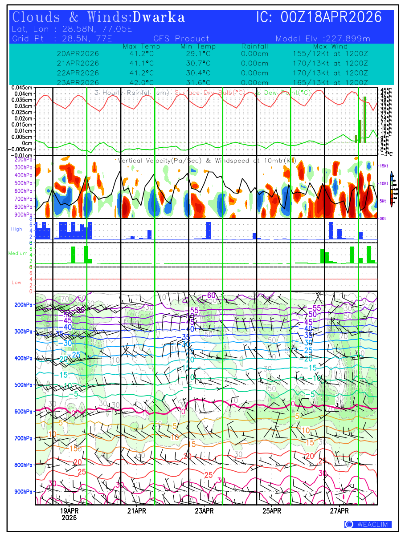
Task: Click the vertical velocity color scale legend
Action: 391,189
